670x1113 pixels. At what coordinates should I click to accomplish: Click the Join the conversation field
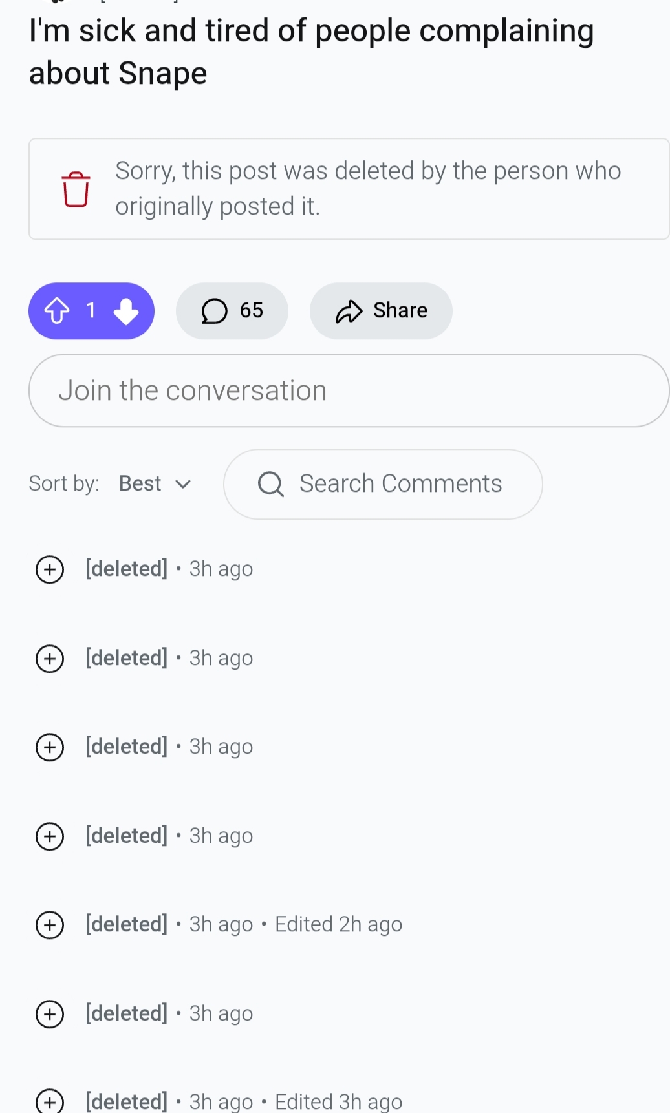click(x=349, y=390)
